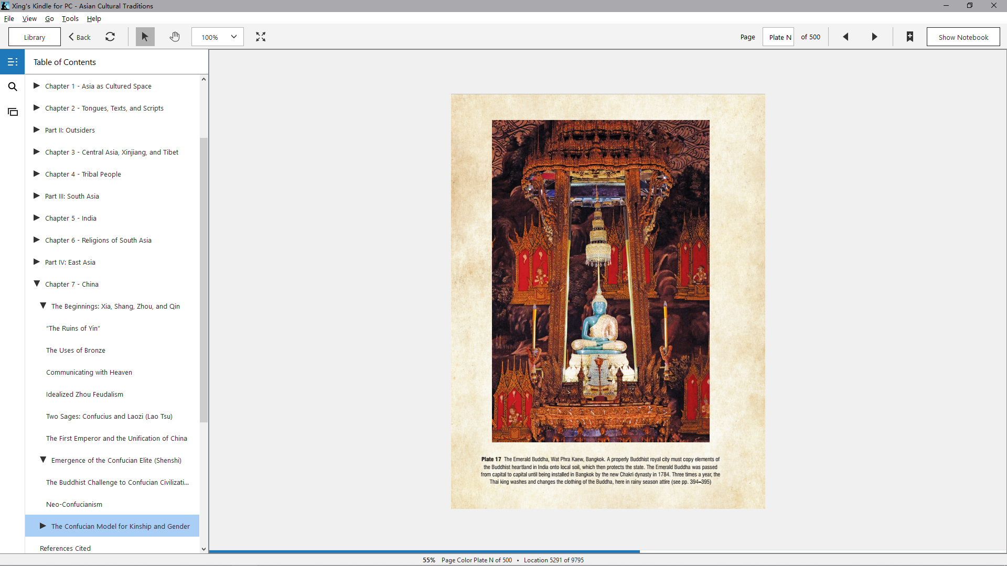Collapse The Beginnings: Xia, Shang, Zhou, and Qin
1007x566 pixels.
[43, 306]
